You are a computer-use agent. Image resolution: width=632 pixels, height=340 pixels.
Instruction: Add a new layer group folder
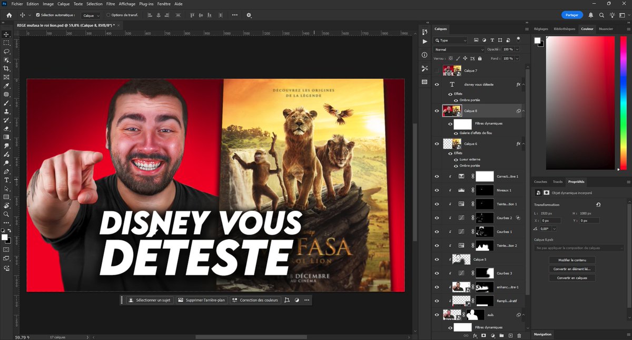pos(501,335)
